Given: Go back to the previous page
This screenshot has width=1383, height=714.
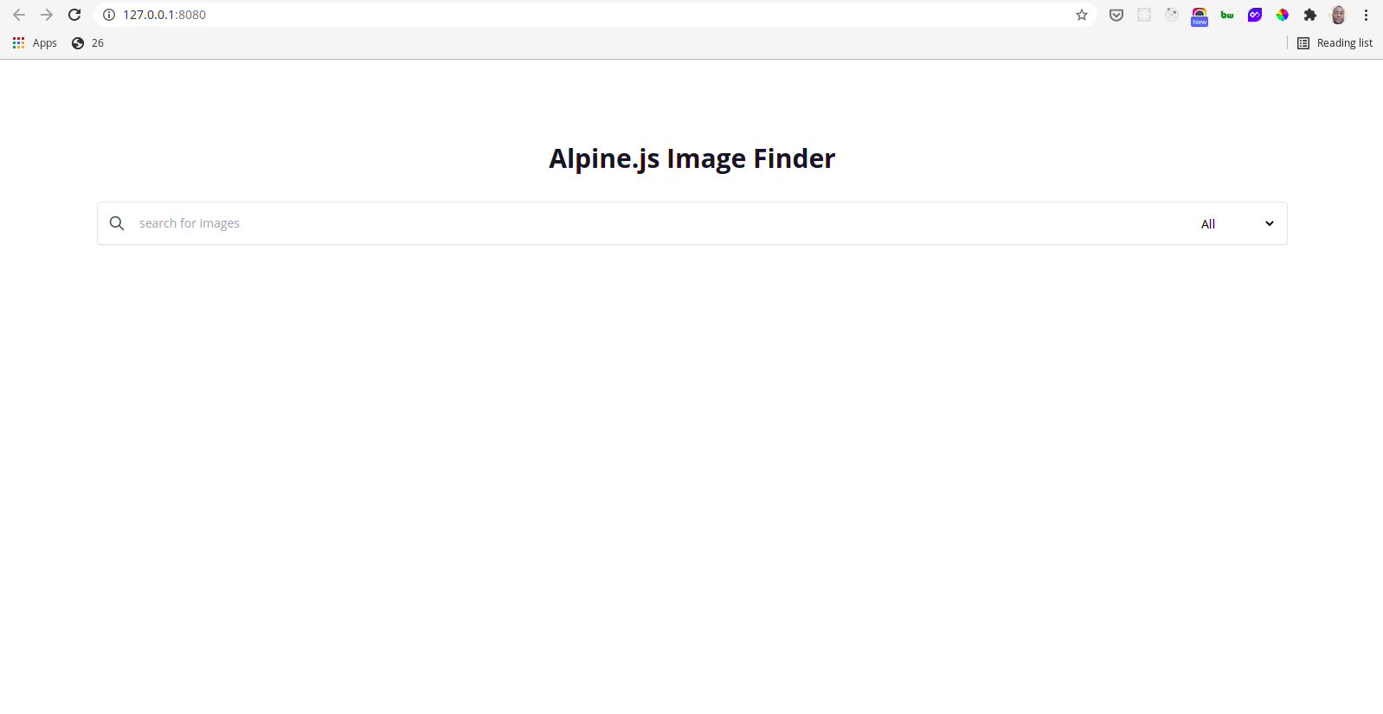Looking at the screenshot, I should click(x=19, y=15).
